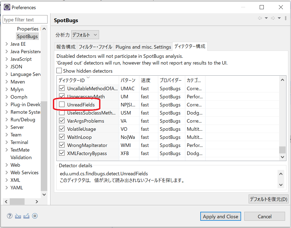
Task: Navigate back using the left arrow icon
Action: [260, 18]
